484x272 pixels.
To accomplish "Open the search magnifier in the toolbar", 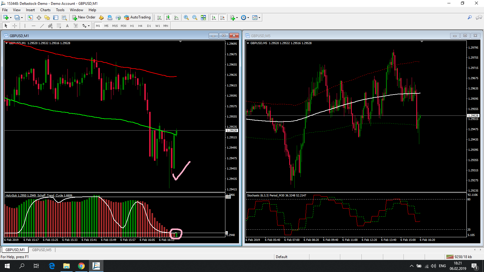I will [x=469, y=18].
